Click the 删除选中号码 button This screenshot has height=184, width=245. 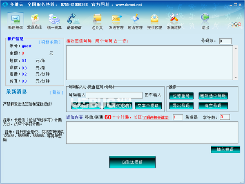(213, 96)
